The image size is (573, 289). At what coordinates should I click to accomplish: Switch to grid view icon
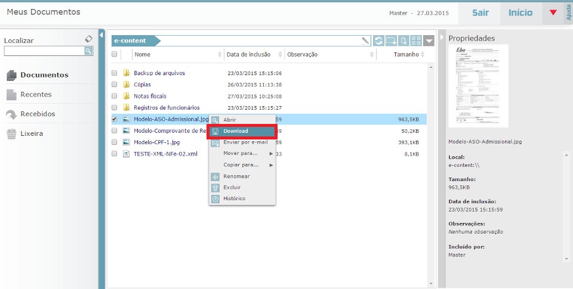(417, 41)
